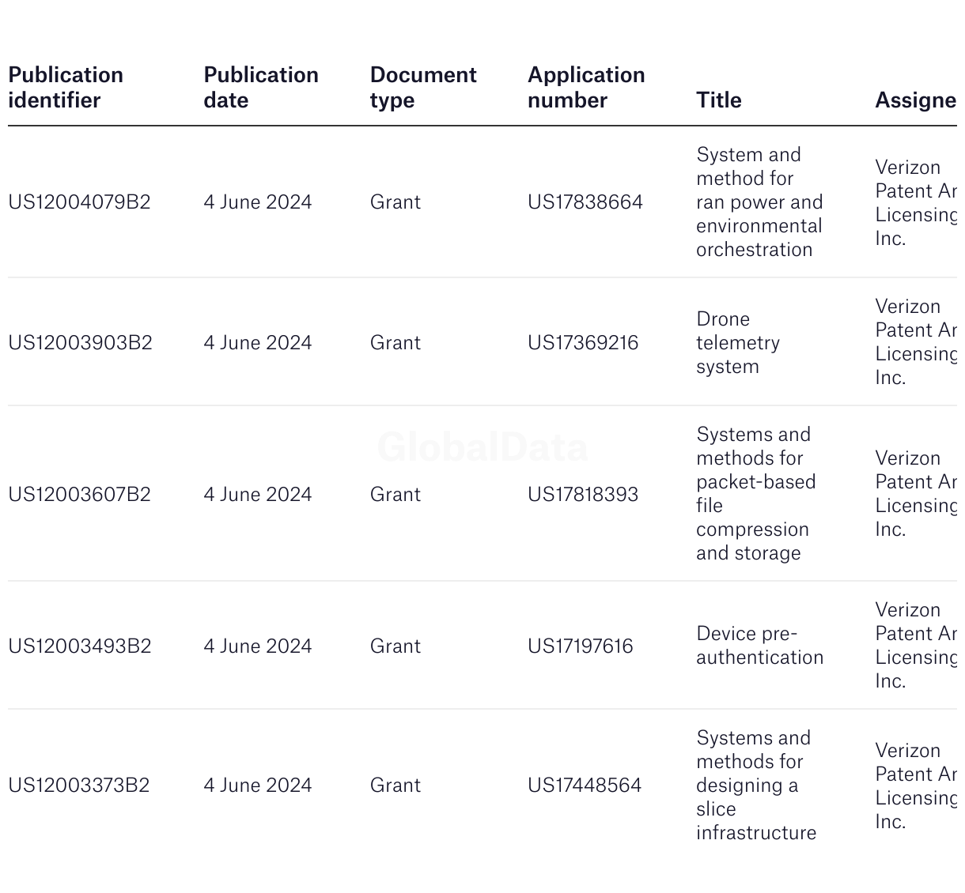Click application number US17197616

(x=581, y=646)
